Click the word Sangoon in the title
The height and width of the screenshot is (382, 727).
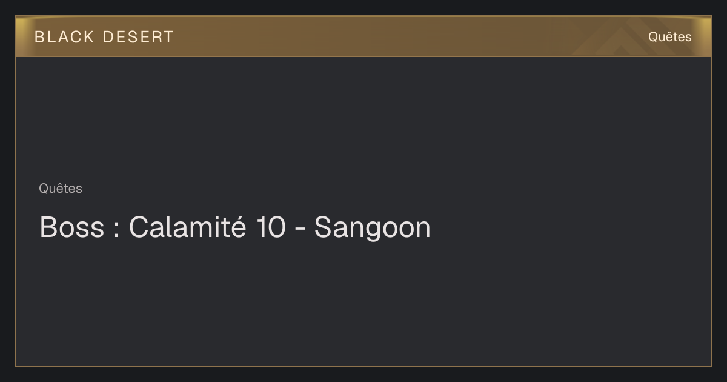click(x=372, y=228)
